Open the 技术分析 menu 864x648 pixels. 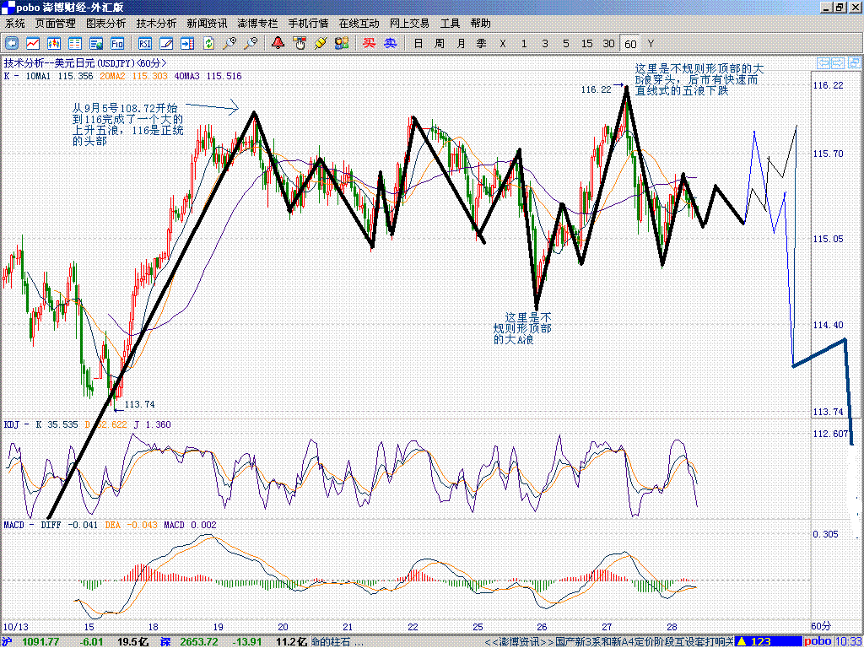[156, 24]
